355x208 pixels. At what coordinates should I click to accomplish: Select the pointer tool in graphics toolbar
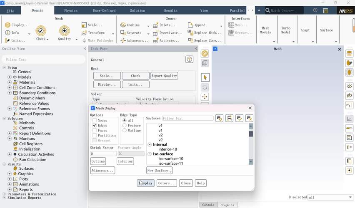point(205,77)
